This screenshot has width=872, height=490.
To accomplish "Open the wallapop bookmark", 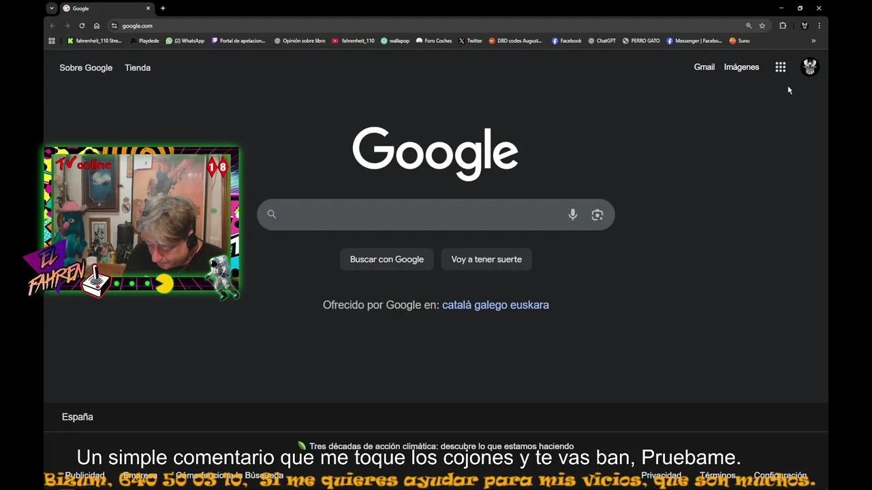I will point(395,41).
